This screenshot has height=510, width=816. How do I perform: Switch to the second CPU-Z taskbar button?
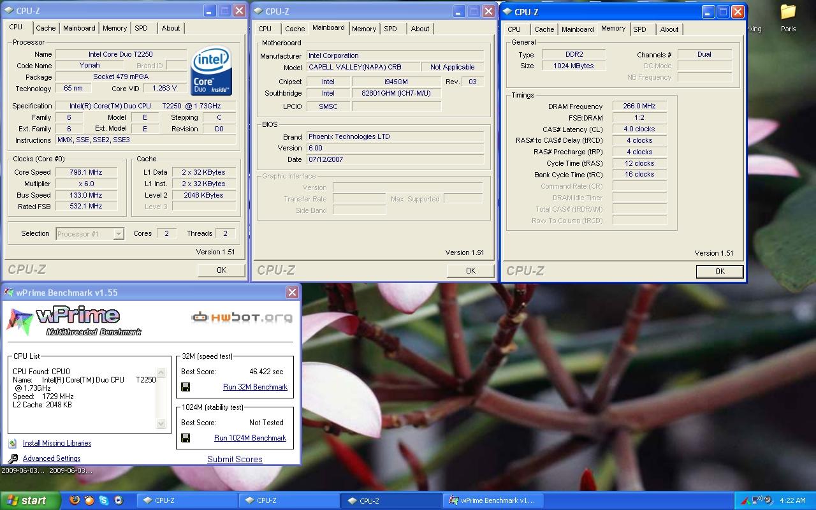289,500
